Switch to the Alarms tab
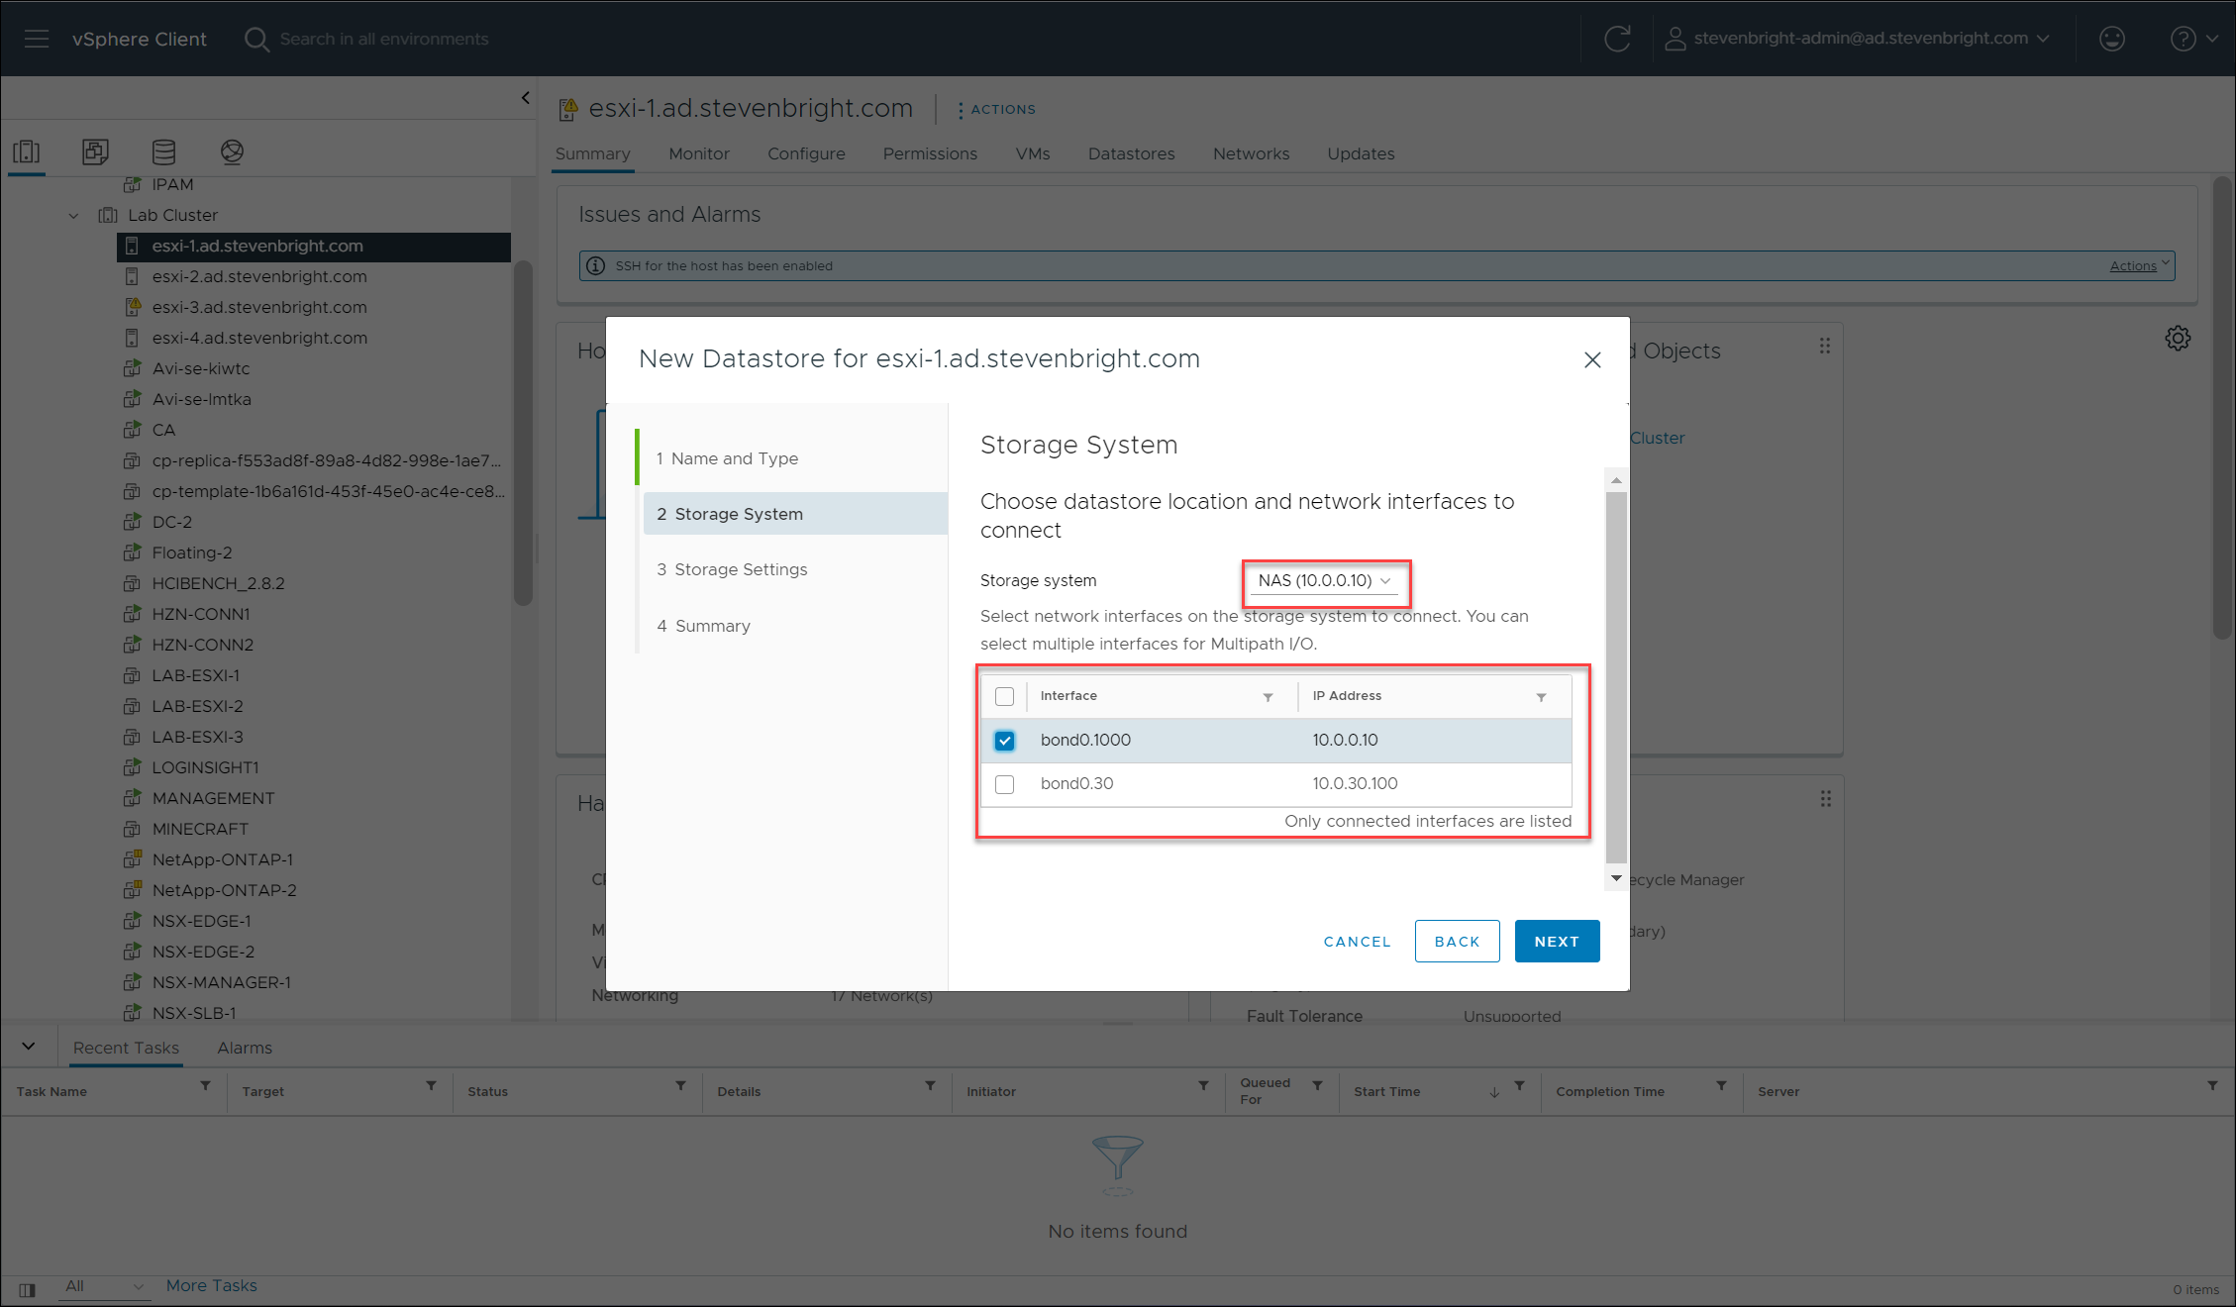2236x1307 pixels. coord(245,1048)
